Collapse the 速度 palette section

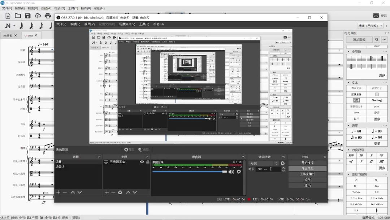[348, 125]
